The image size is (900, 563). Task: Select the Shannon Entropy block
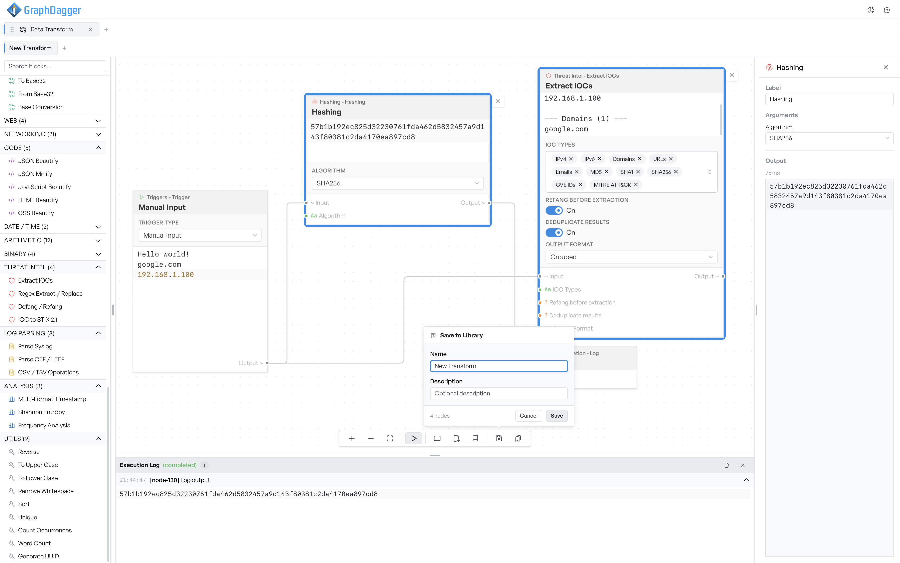coord(53,412)
